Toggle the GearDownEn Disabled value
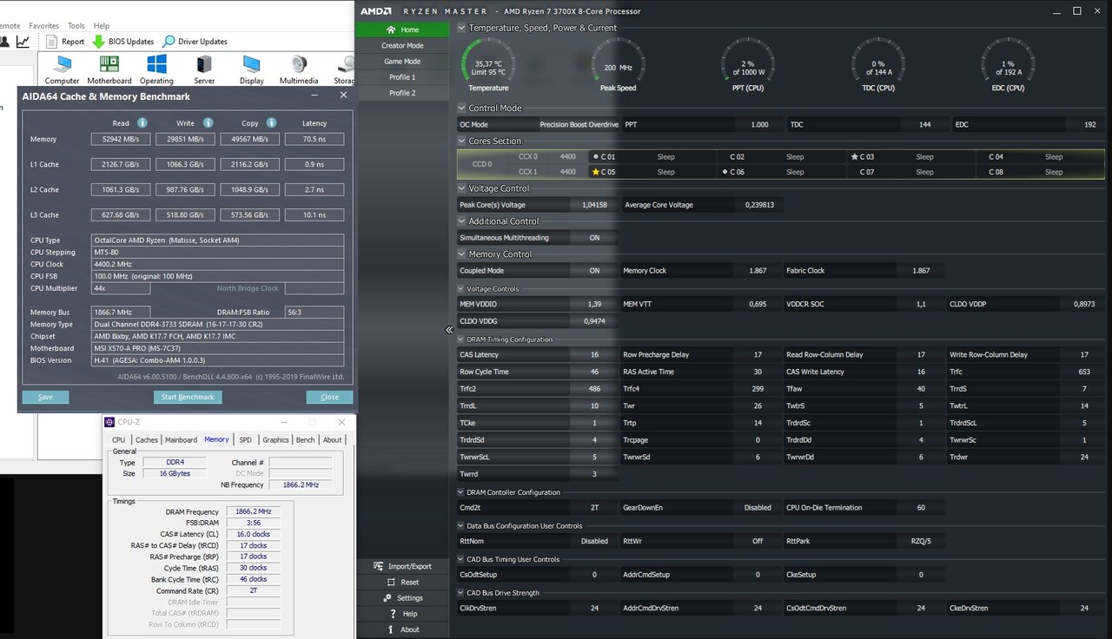 pos(758,508)
